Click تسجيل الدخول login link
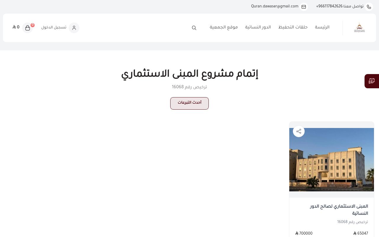The width and height of the screenshot is (379, 237). click(x=54, y=28)
